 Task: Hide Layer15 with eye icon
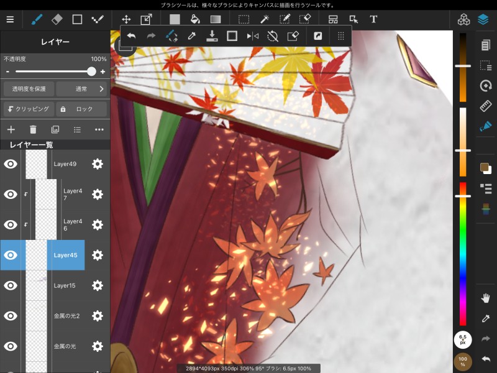pos(11,285)
